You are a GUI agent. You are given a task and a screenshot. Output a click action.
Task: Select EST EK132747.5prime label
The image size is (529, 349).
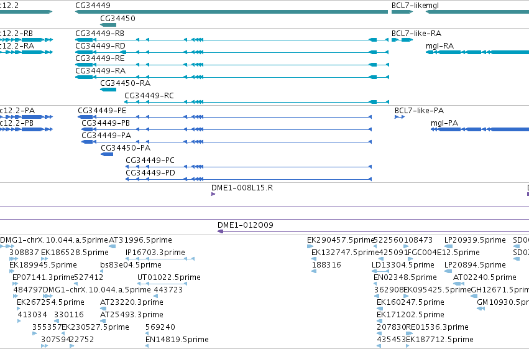345,253
